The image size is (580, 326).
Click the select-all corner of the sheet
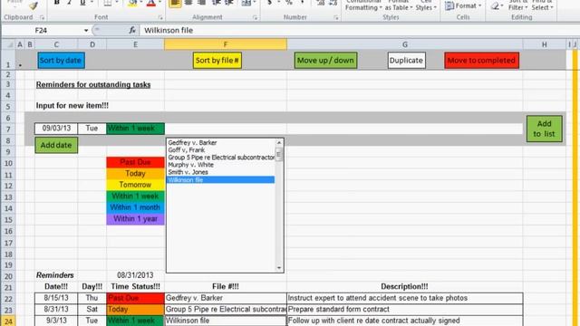8,44
